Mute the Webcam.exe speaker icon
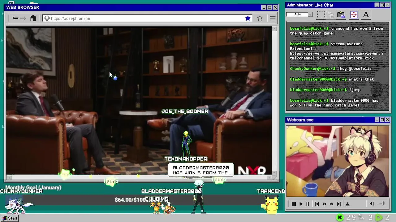396x222 pixels. [372, 203]
